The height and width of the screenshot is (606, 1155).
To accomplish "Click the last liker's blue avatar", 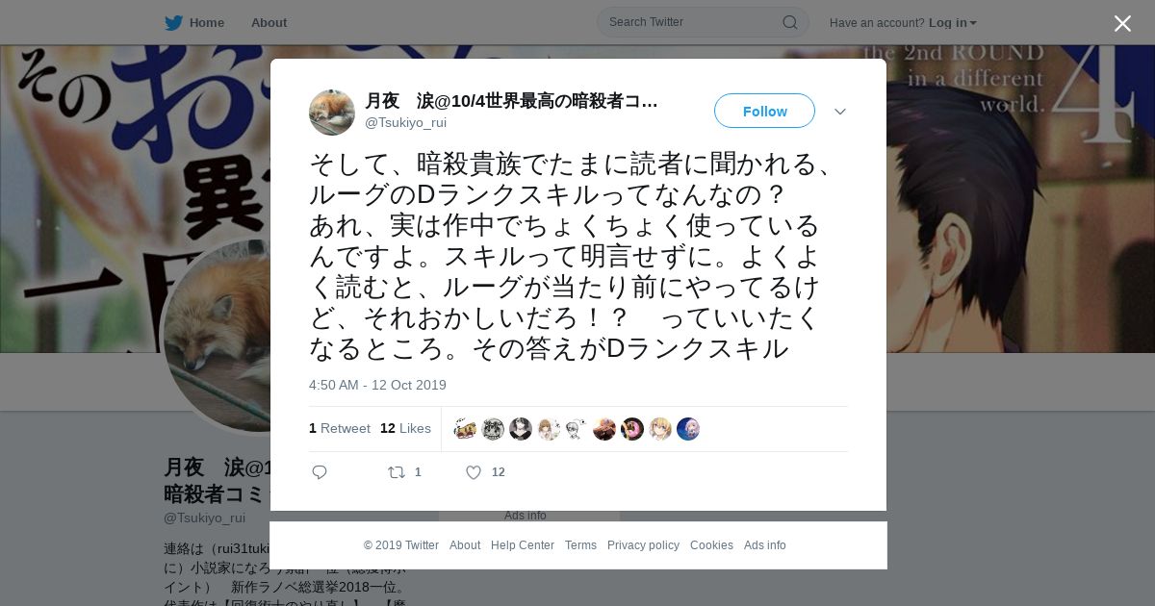I will pyautogui.click(x=688, y=429).
